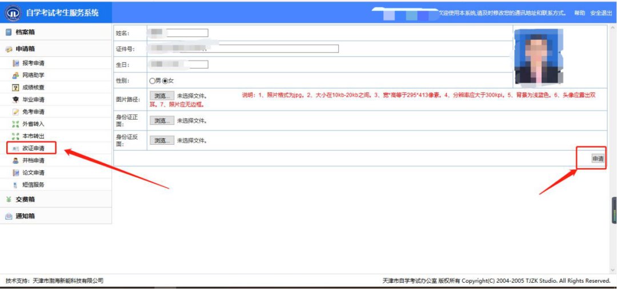Click the copyright footer text
The height and width of the screenshot is (289, 617).
pos(496,281)
